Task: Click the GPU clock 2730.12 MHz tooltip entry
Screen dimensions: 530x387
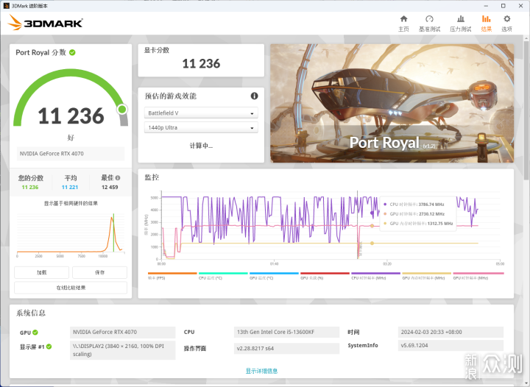Action: click(414, 214)
